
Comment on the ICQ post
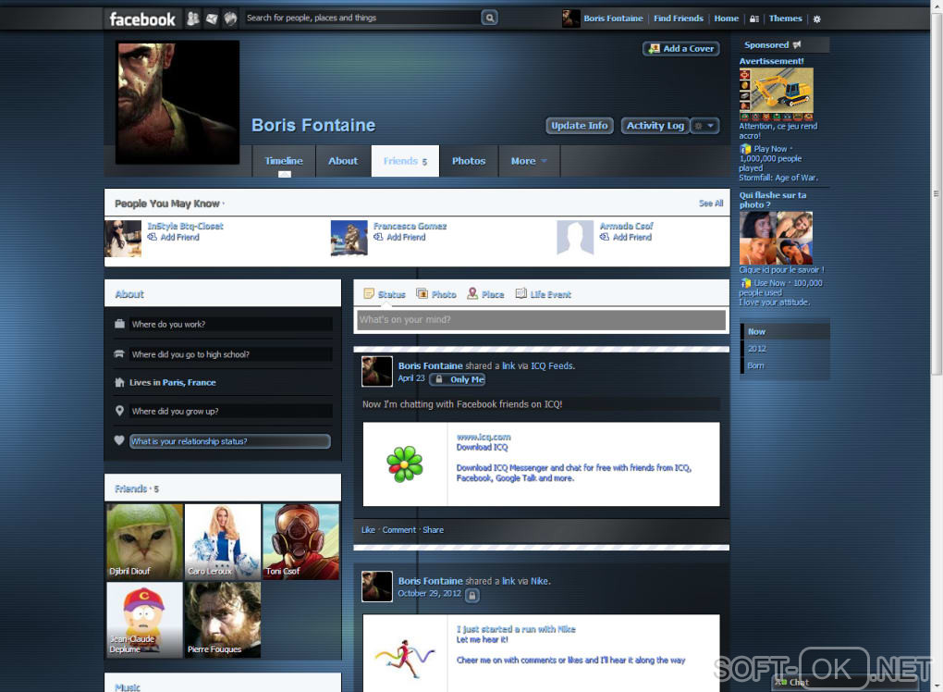(x=398, y=530)
